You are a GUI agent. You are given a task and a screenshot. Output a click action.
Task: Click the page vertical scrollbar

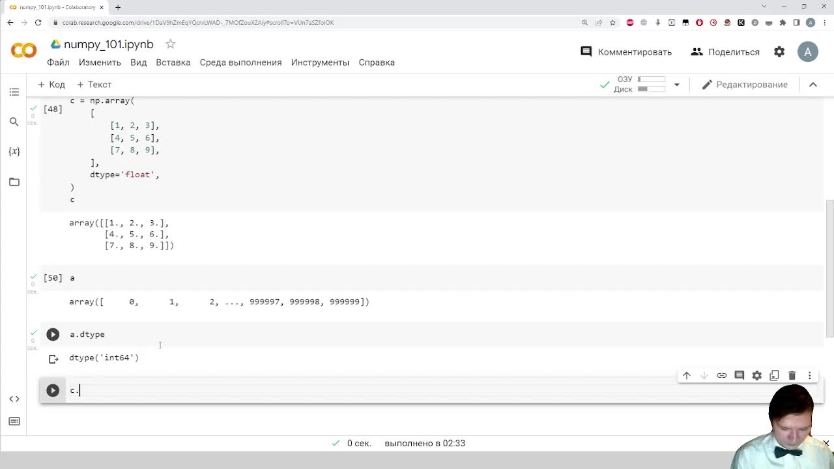829,267
